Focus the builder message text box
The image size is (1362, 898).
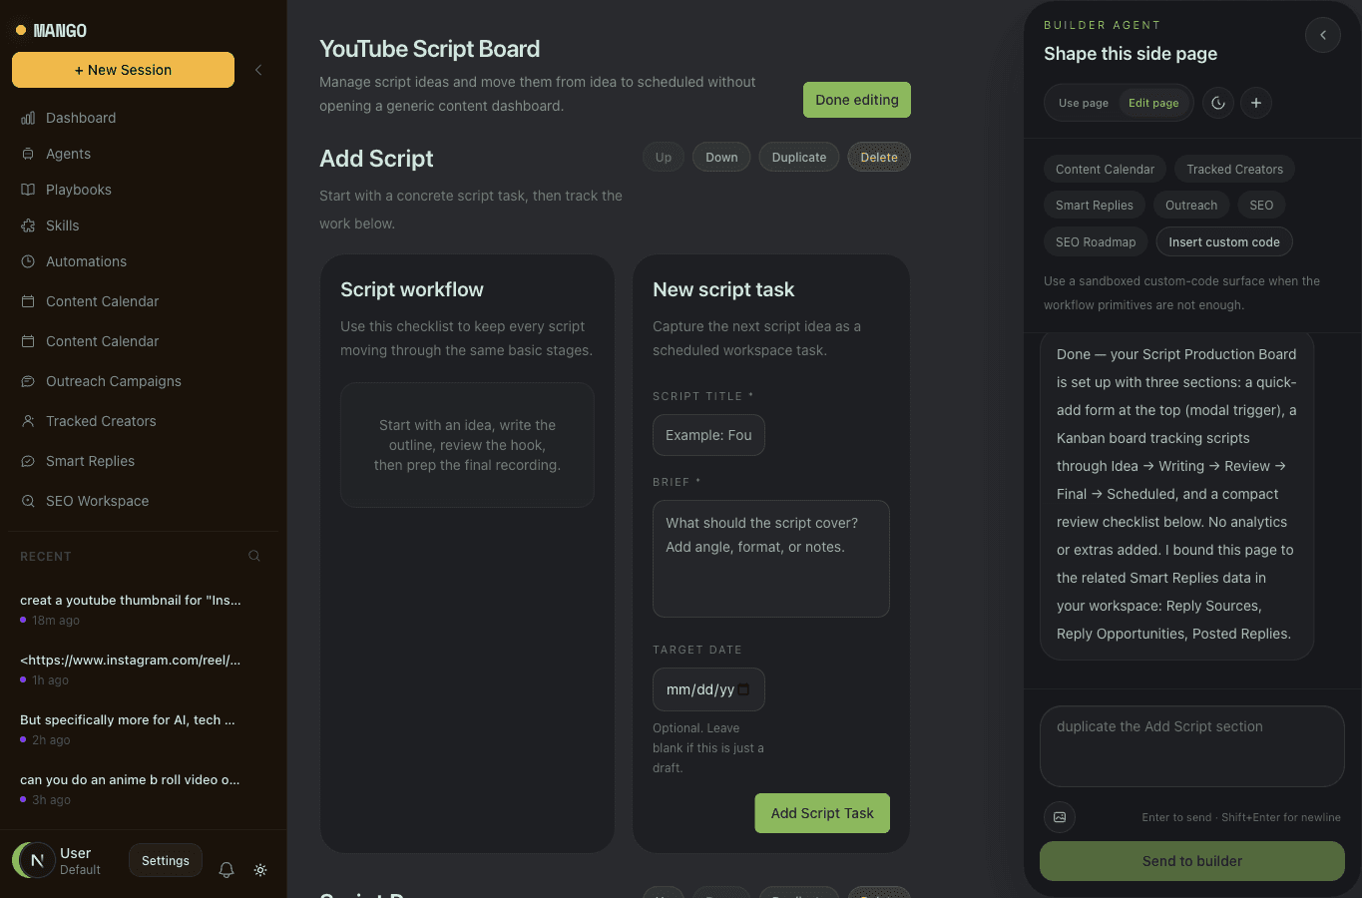tap(1192, 746)
